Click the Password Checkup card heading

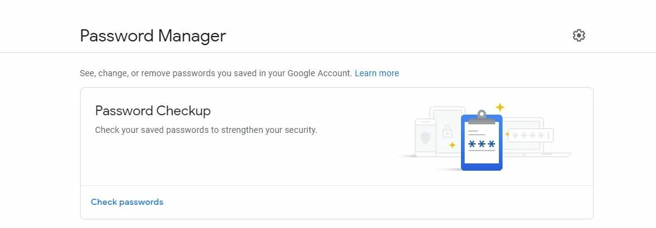coord(153,111)
